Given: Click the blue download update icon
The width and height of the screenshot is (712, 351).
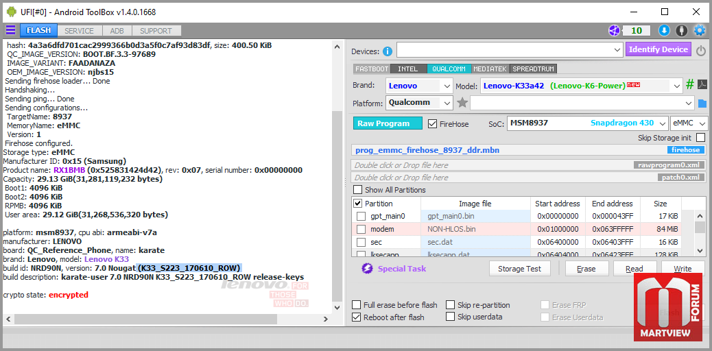Looking at the screenshot, I should (x=664, y=31).
